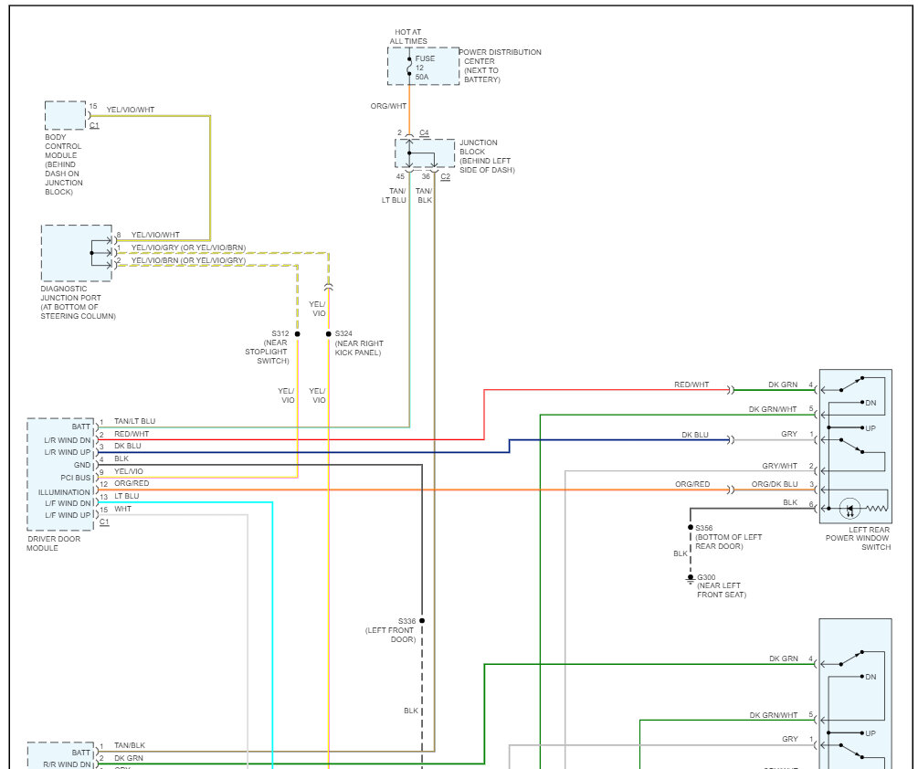
Task: Click the Diagnostic Junction Port box
Action: pos(77,253)
